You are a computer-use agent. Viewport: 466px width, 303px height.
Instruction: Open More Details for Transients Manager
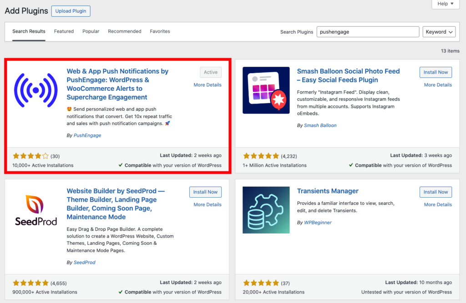pos(438,205)
